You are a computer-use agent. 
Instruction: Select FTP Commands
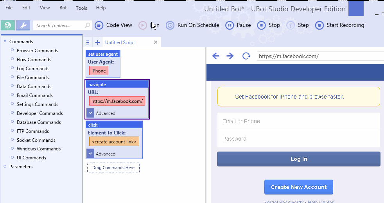pos(33,131)
